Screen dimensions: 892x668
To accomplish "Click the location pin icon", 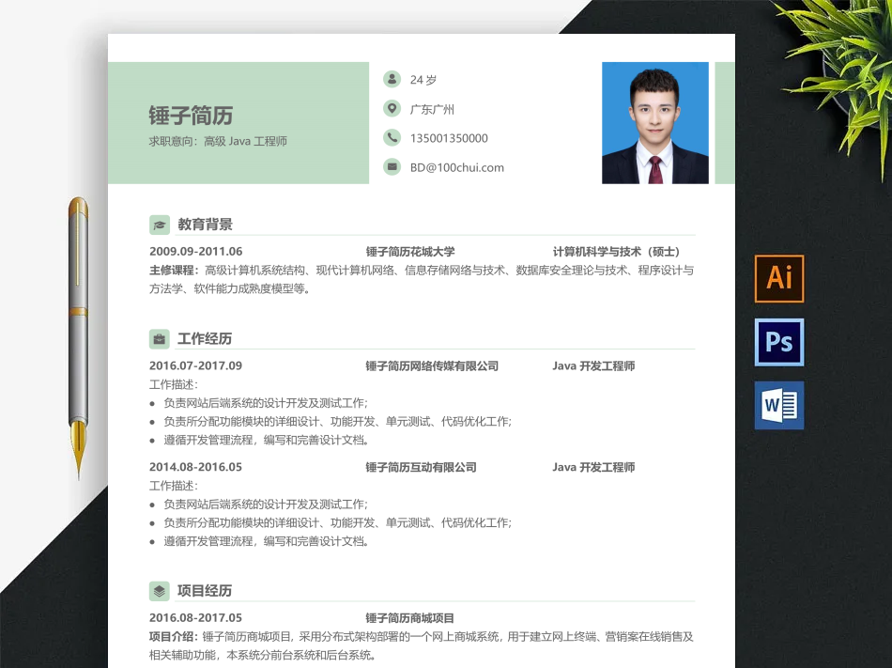I will pyautogui.click(x=392, y=108).
